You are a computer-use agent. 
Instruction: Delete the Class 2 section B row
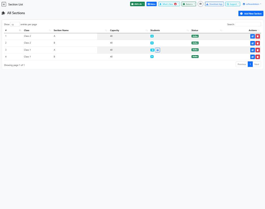tap(257, 43)
